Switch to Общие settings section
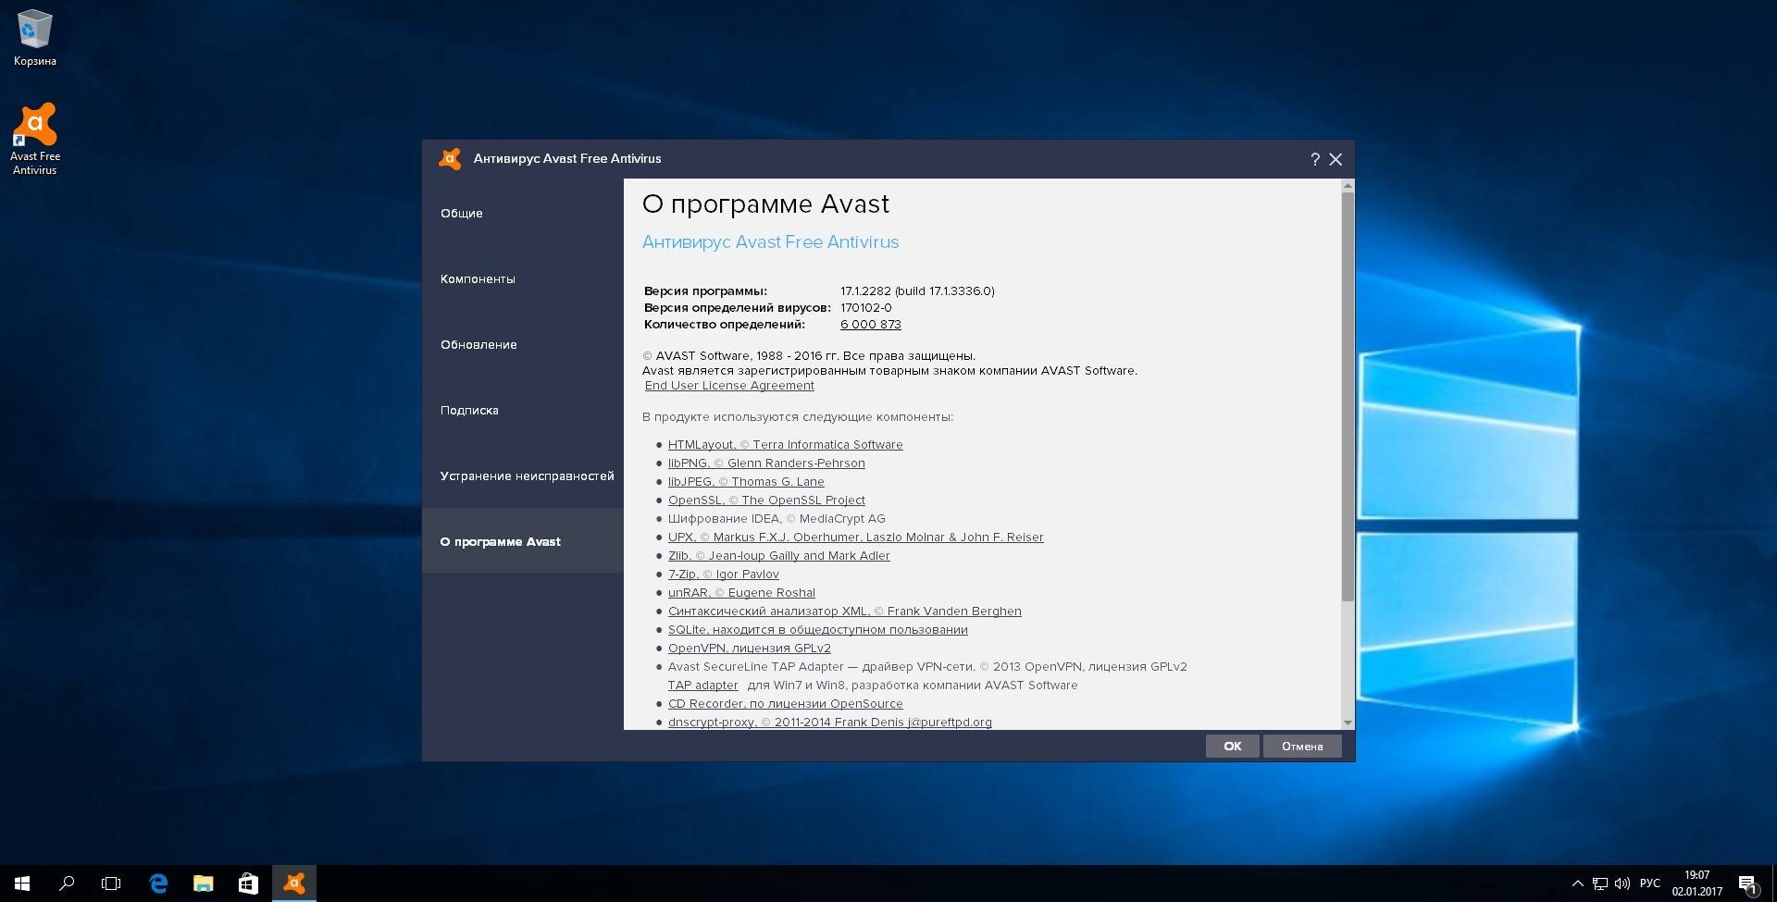 (523, 213)
